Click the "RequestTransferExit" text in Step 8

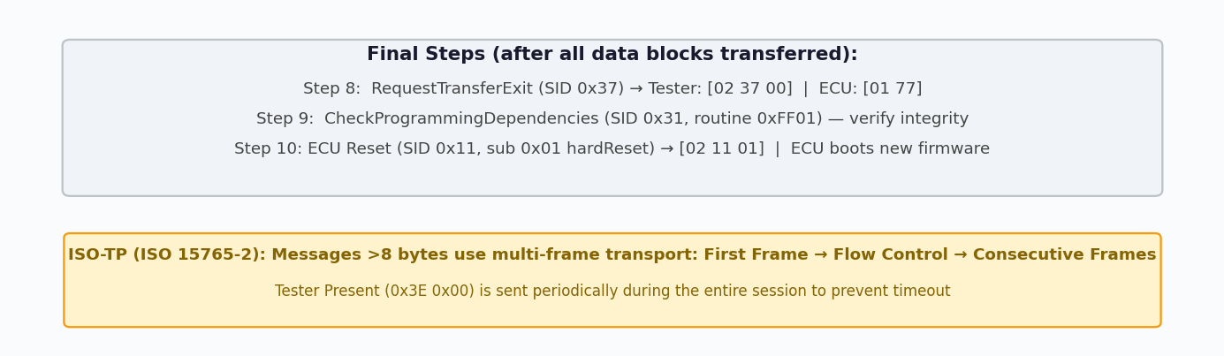pos(447,89)
